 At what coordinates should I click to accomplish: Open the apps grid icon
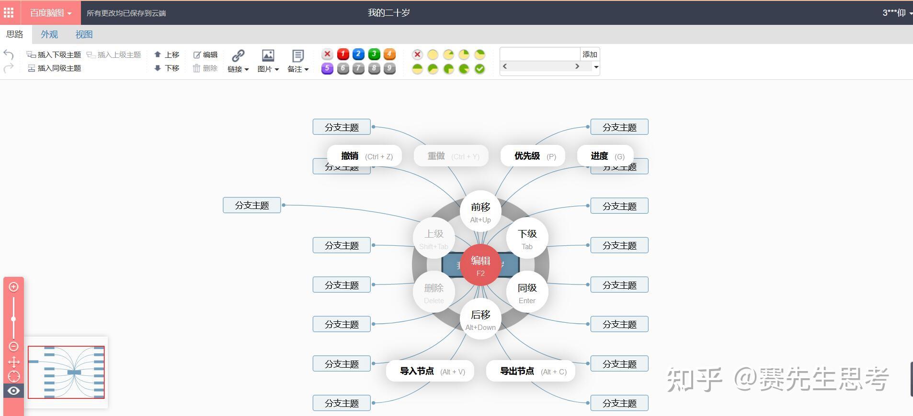[9, 12]
